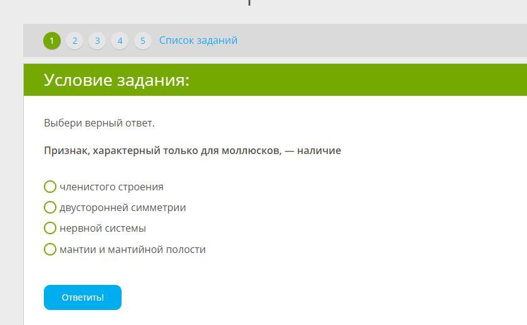Click the 'Выбери верный ответ.' instruction text

pos(99,123)
